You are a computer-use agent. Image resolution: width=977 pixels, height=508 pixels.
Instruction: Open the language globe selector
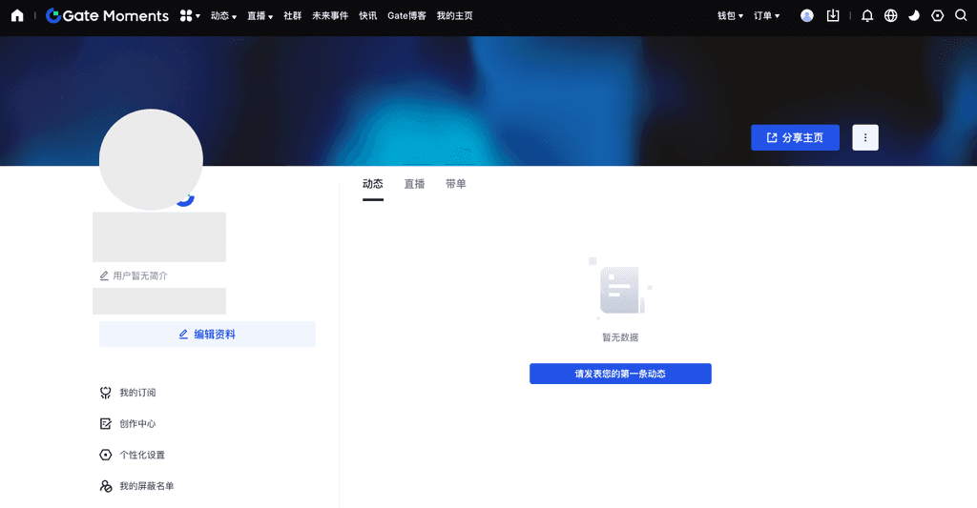[890, 16]
